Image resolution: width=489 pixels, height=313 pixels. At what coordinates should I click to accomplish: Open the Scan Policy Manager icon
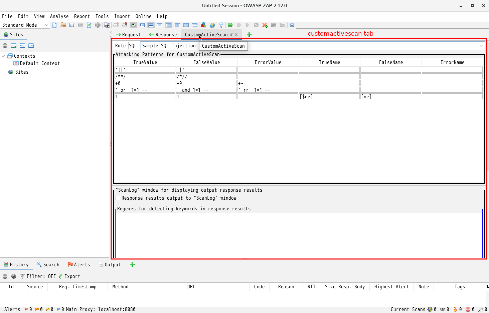pyautogui.click(x=274, y=25)
